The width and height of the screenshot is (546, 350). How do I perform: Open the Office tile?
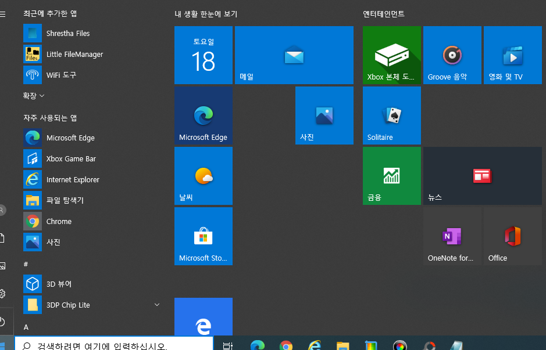point(513,236)
